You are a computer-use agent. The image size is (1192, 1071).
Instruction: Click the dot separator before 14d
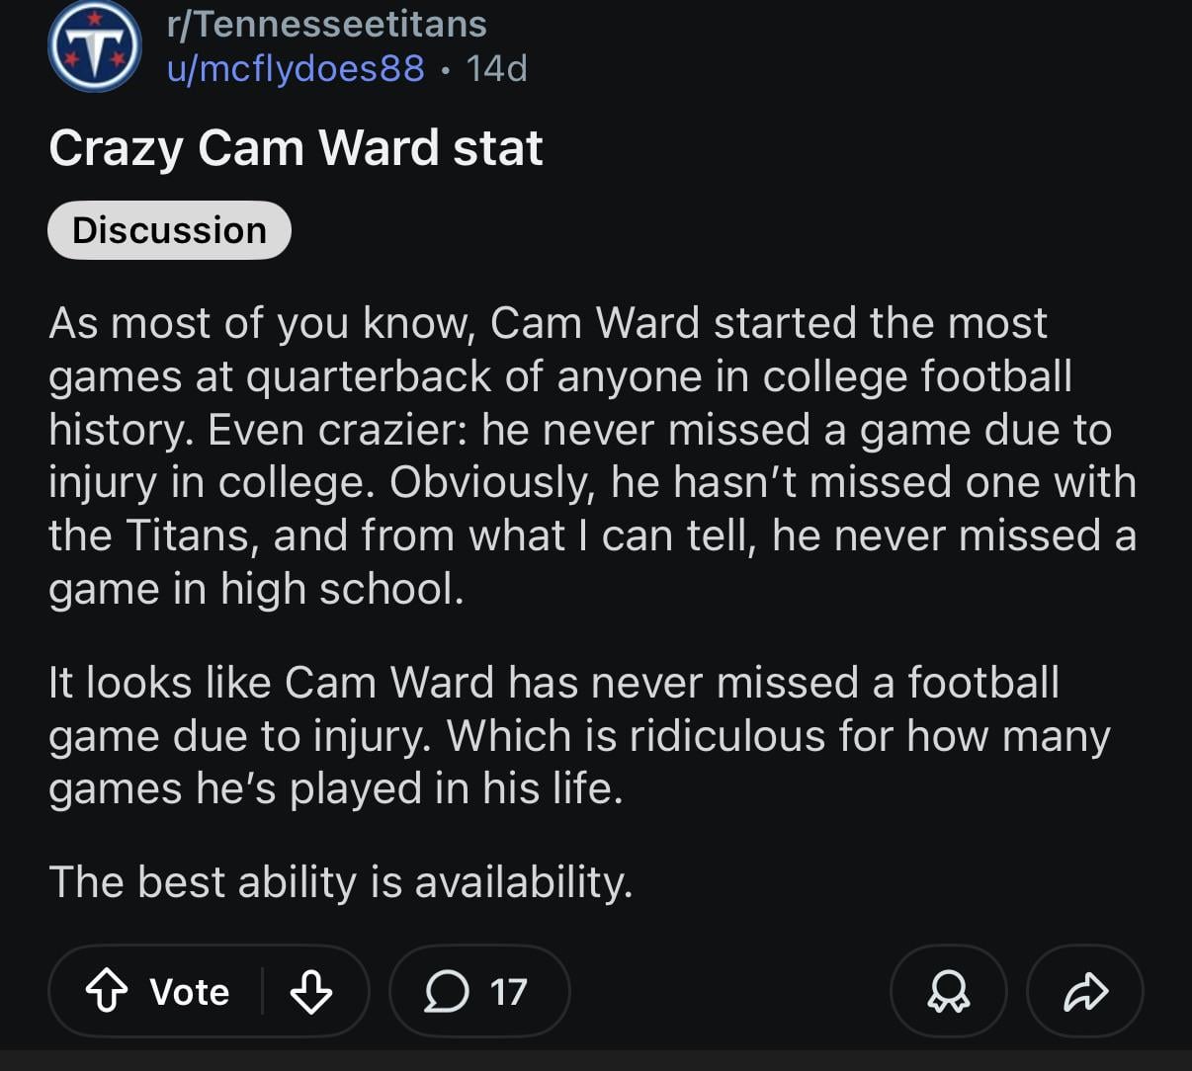click(446, 69)
